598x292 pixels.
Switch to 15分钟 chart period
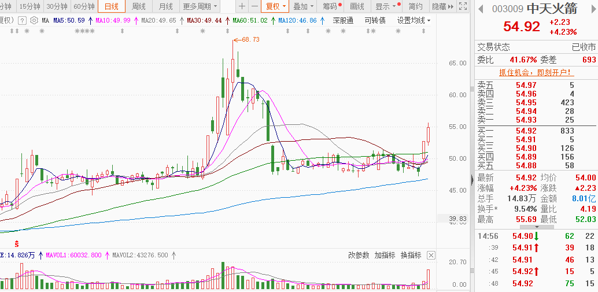pos(30,6)
